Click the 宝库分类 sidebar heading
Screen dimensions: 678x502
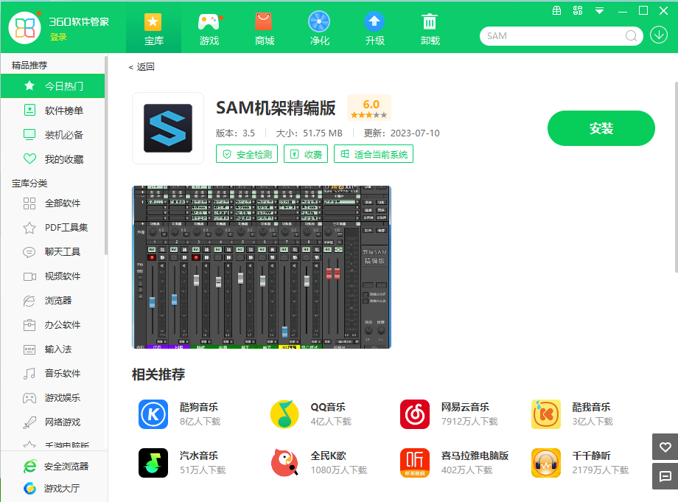[29, 184]
